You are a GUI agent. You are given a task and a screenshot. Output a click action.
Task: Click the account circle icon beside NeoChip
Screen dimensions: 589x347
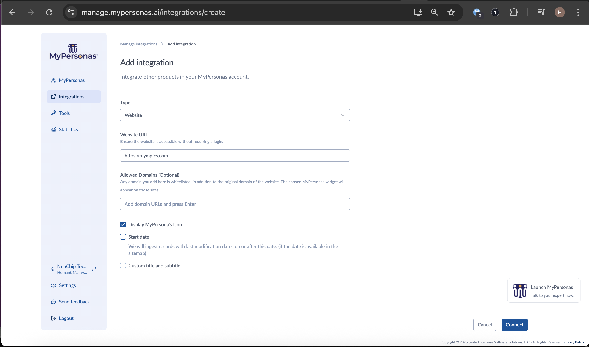(53, 269)
